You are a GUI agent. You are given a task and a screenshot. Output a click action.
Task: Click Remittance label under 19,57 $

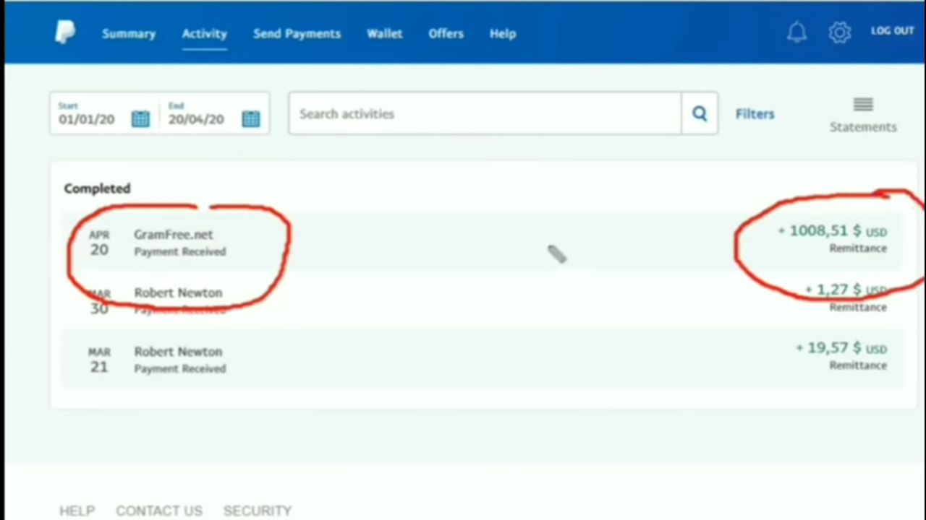tap(857, 365)
